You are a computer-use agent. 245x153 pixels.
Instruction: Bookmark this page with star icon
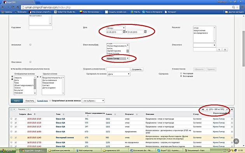coord(237,7)
